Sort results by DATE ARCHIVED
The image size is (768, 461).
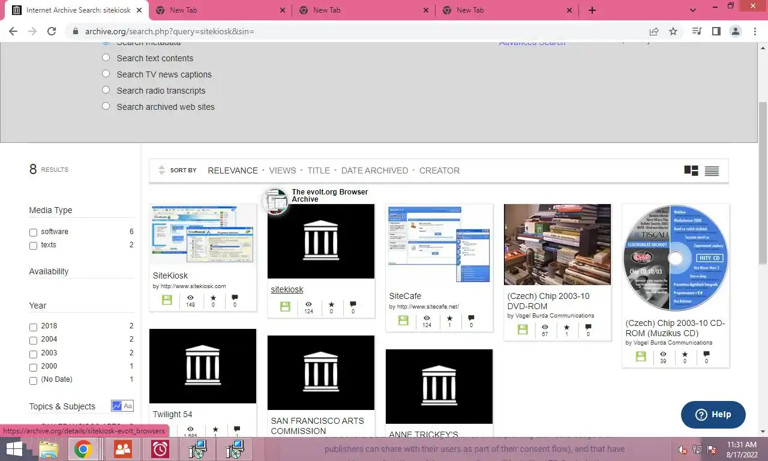374,170
